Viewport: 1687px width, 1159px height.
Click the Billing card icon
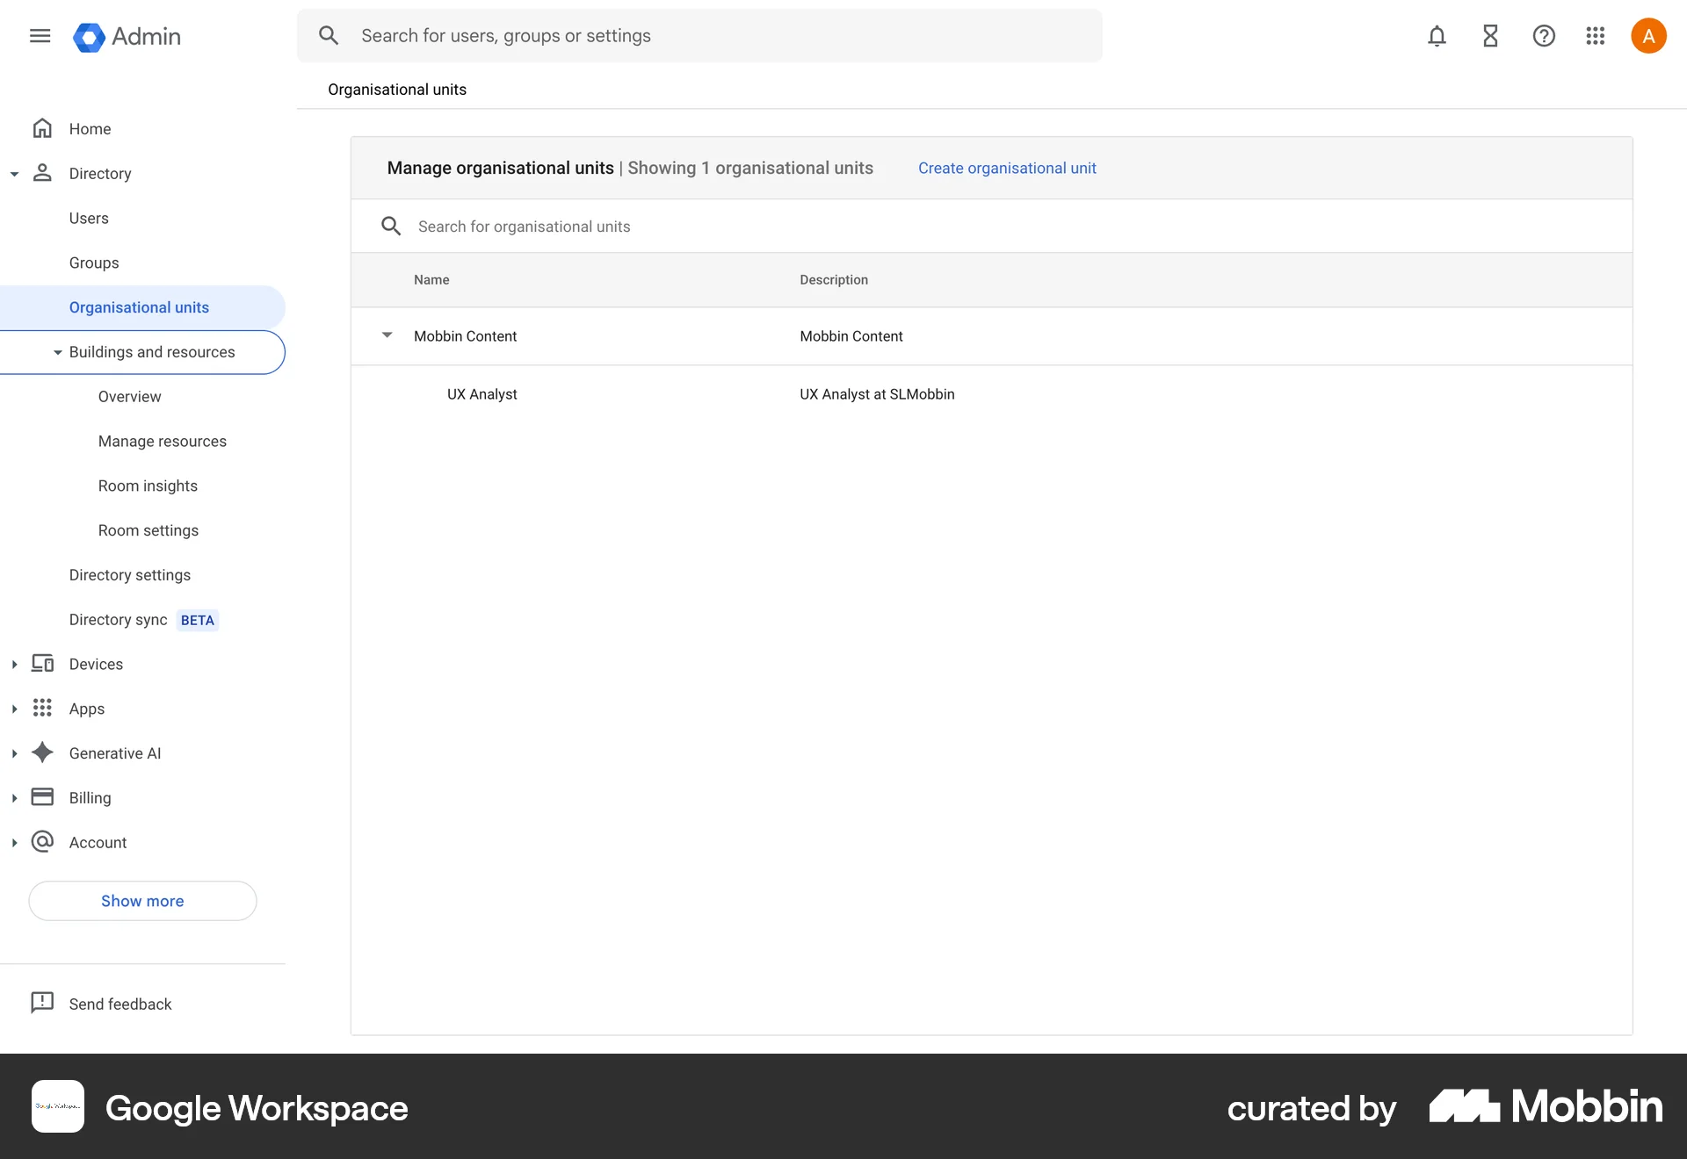(42, 797)
